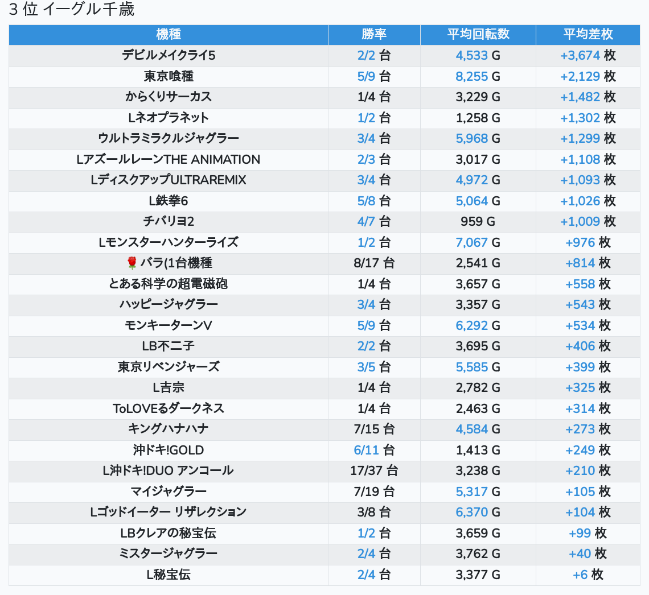Image resolution: width=649 pixels, height=595 pixels.
Task: Click the 勝率 column header
Action: click(374, 34)
